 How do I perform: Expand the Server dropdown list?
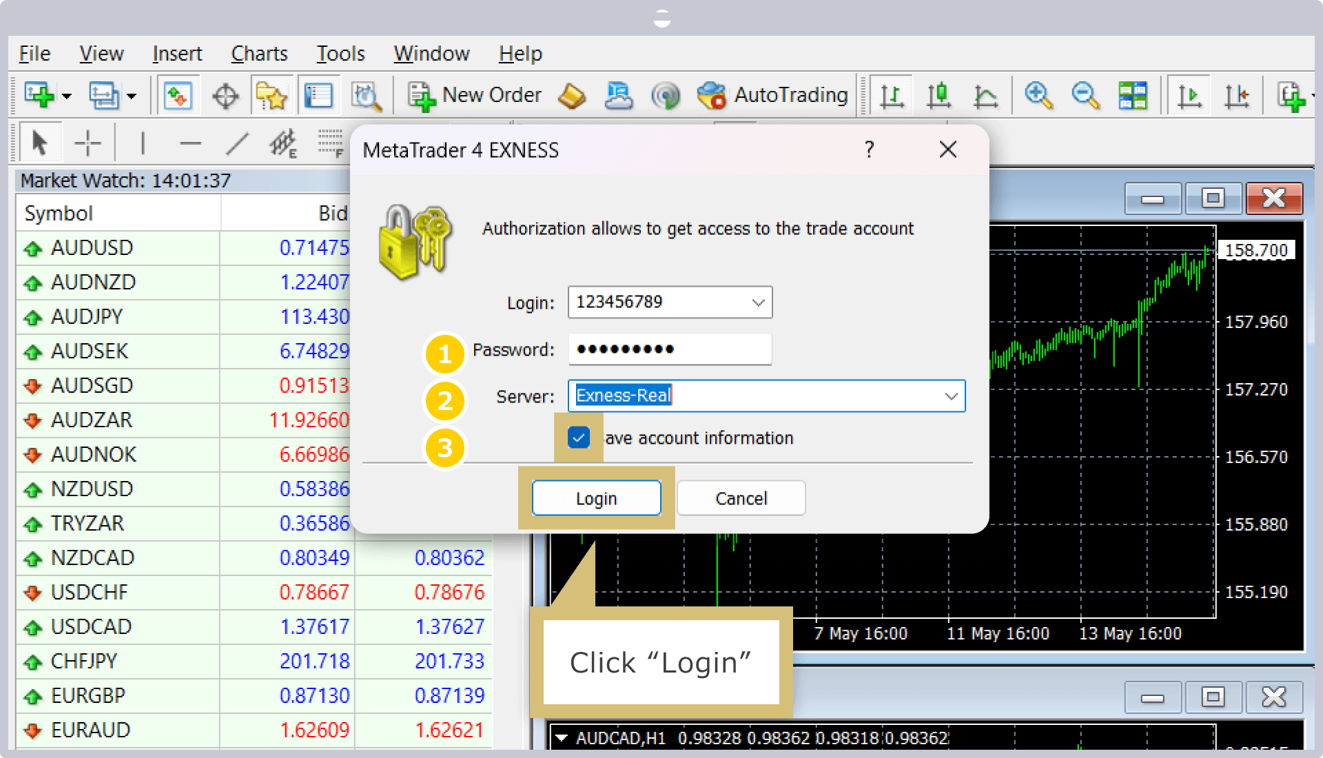(x=951, y=396)
